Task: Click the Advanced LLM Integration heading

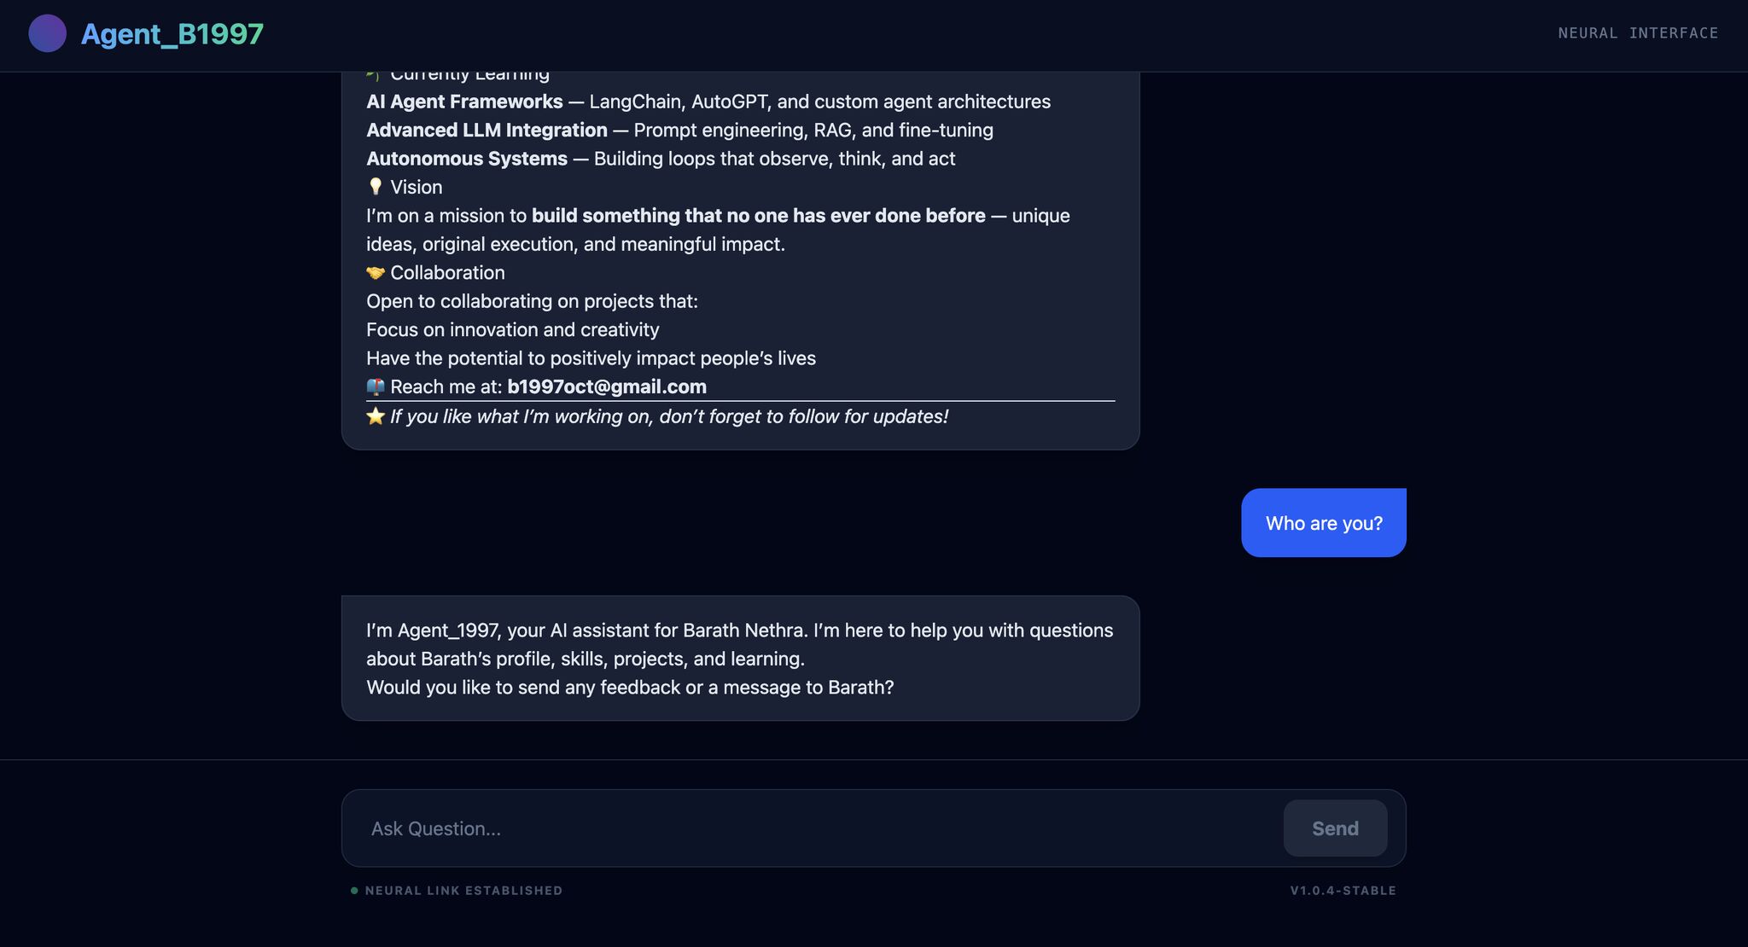Action: click(x=487, y=131)
